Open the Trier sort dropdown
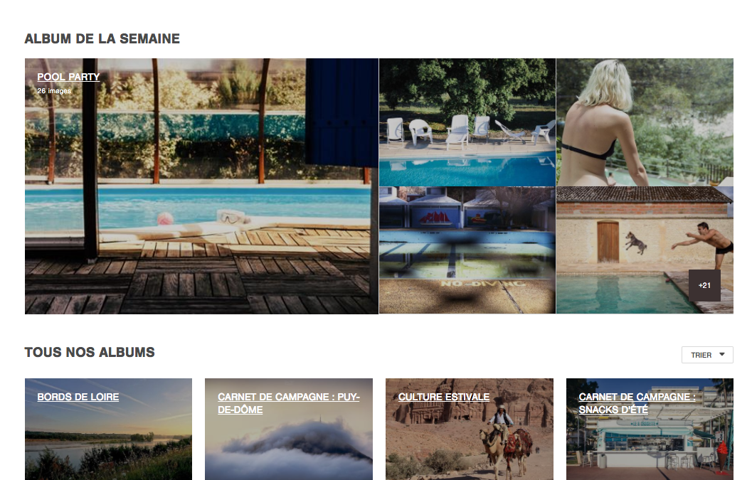This screenshot has width=752, height=480. (x=707, y=355)
